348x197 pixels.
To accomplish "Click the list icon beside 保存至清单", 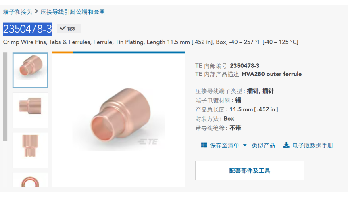I will [204, 145].
